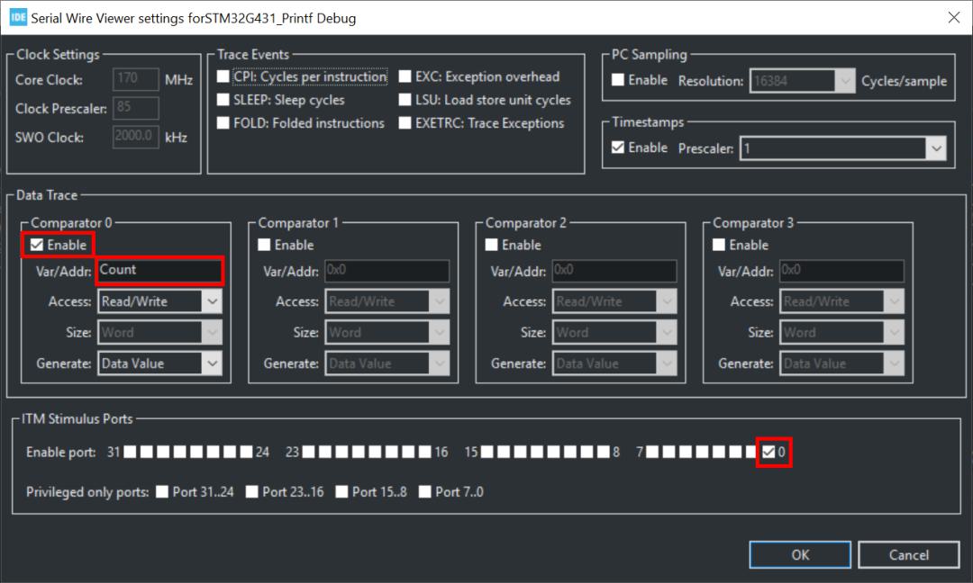
Task: Open Comparator 2 Access dropdown
Action: point(614,301)
